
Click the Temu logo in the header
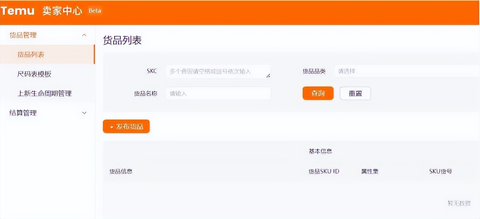[17, 10]
